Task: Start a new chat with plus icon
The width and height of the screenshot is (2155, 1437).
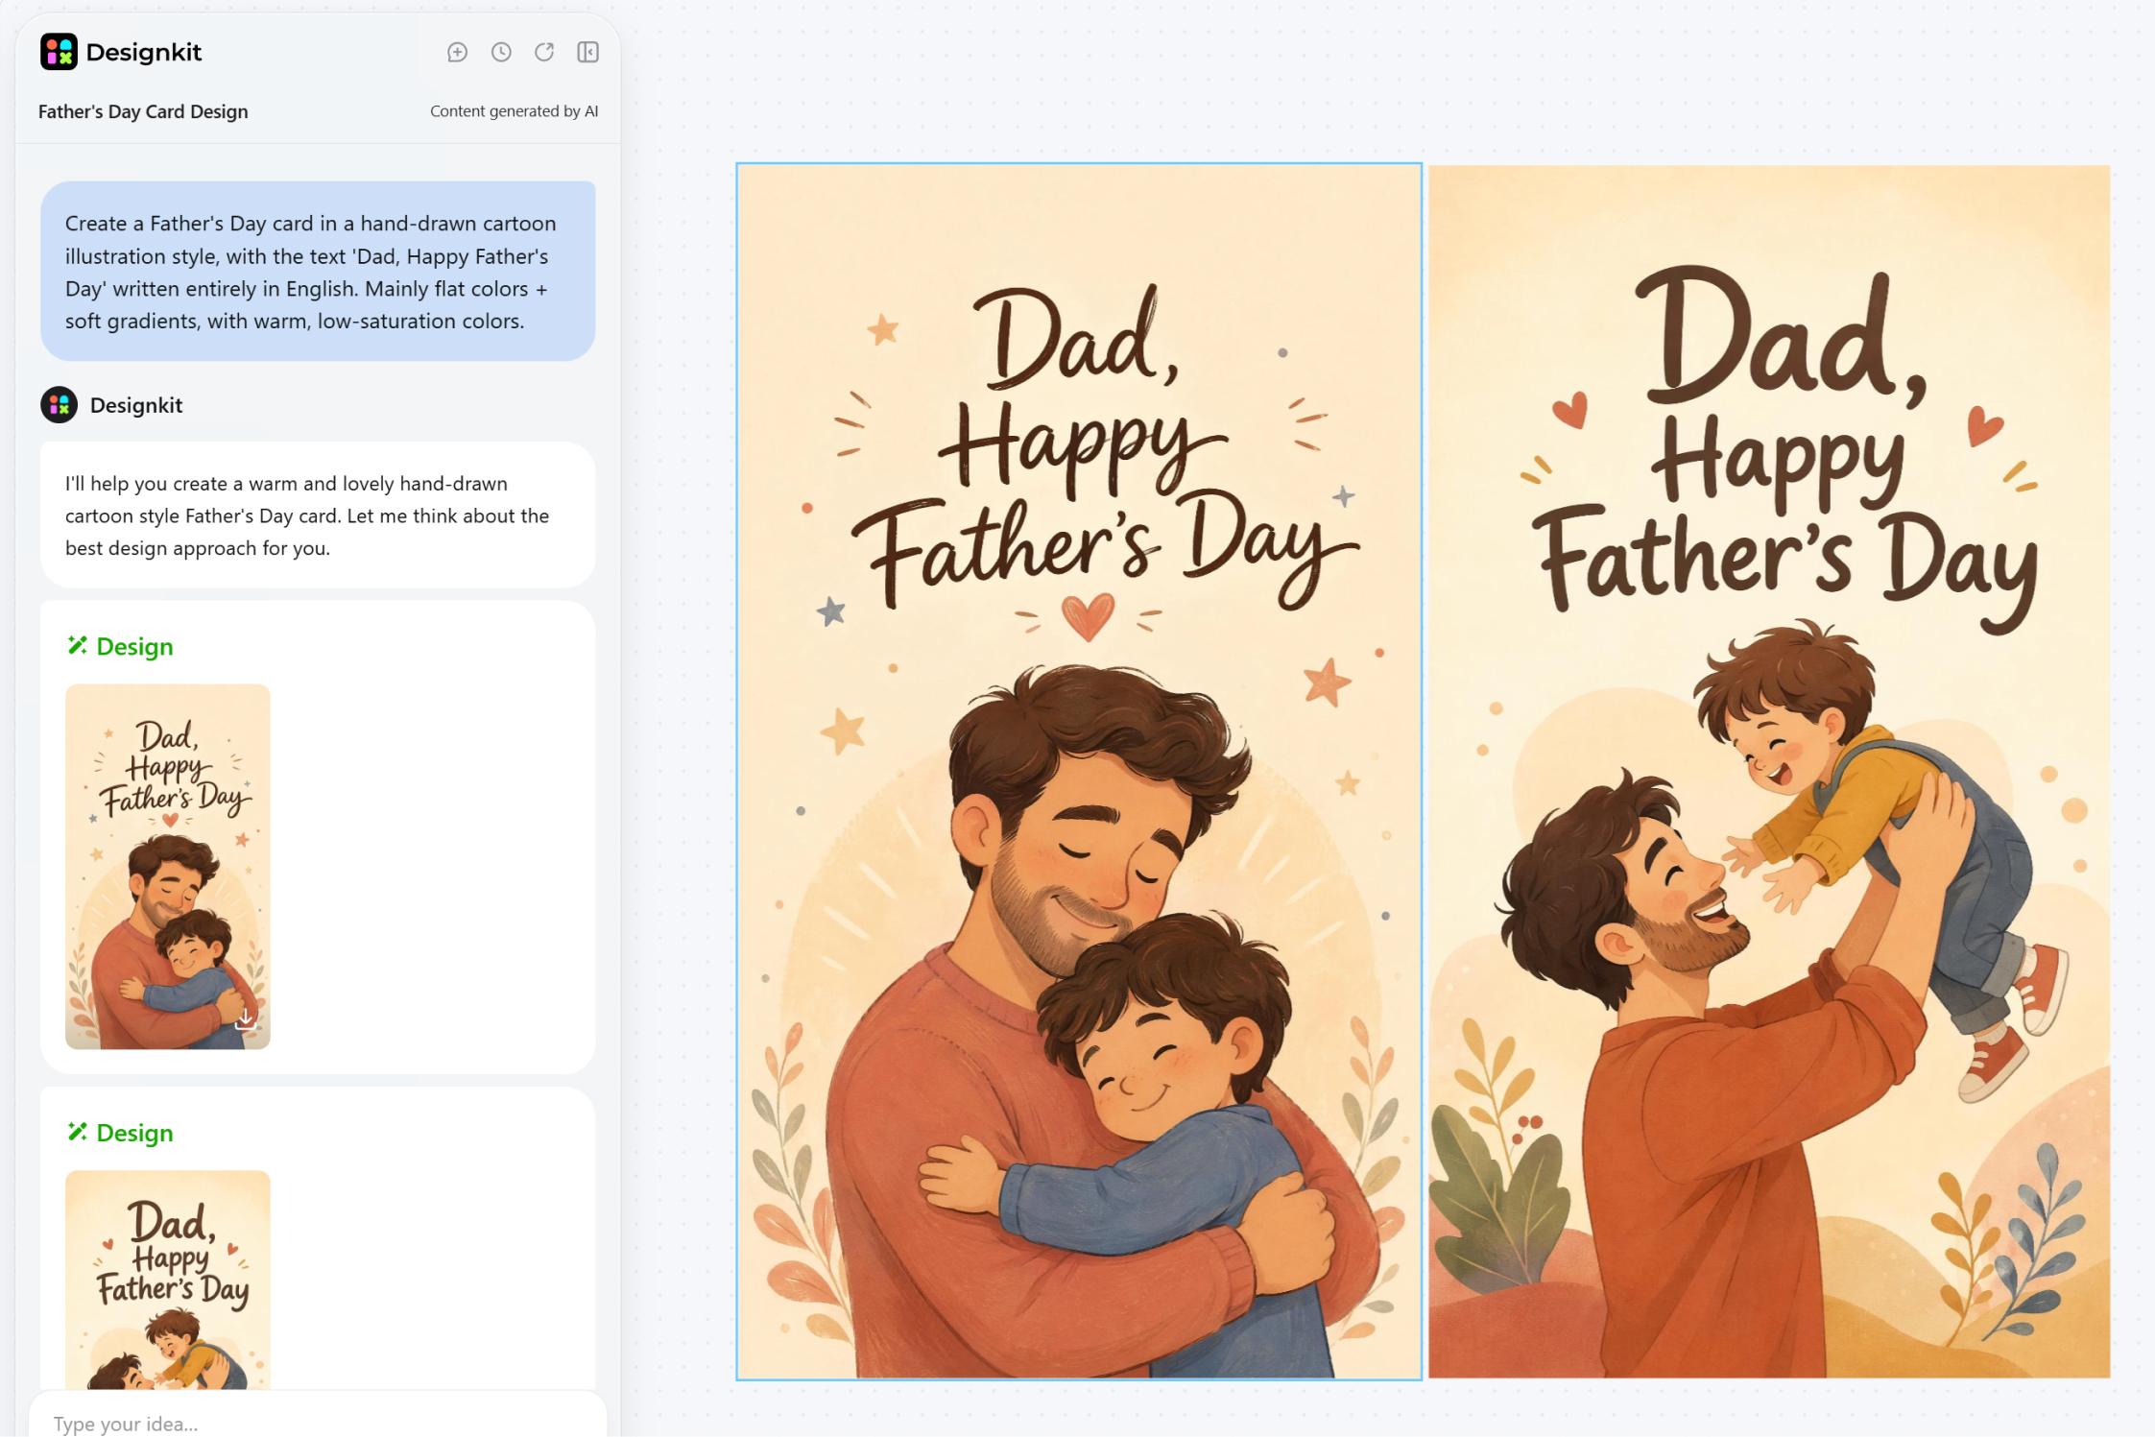Action: point(458,52)
